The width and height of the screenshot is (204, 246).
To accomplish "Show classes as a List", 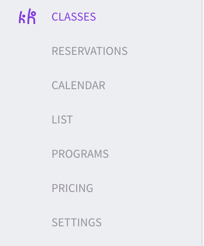I will tap(62, 120).
